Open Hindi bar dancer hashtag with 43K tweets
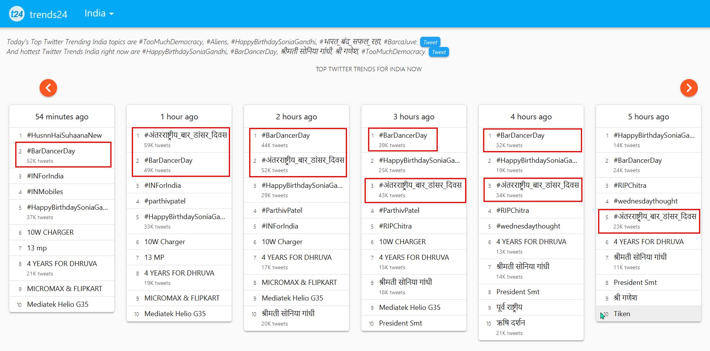The image size is (710, 351). coord(420,185)
